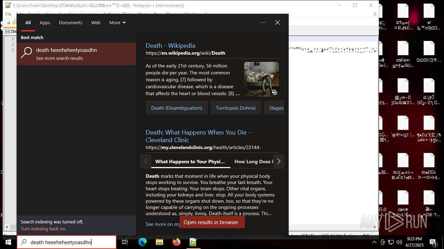The width and height of the screenshot is (444, 249).
Task: Open the en.wikipedia.org/wiki/Death URL
Action: point(185,53)
